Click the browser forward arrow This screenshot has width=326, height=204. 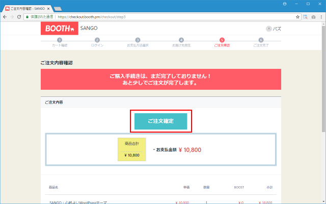tap(12, 17)
